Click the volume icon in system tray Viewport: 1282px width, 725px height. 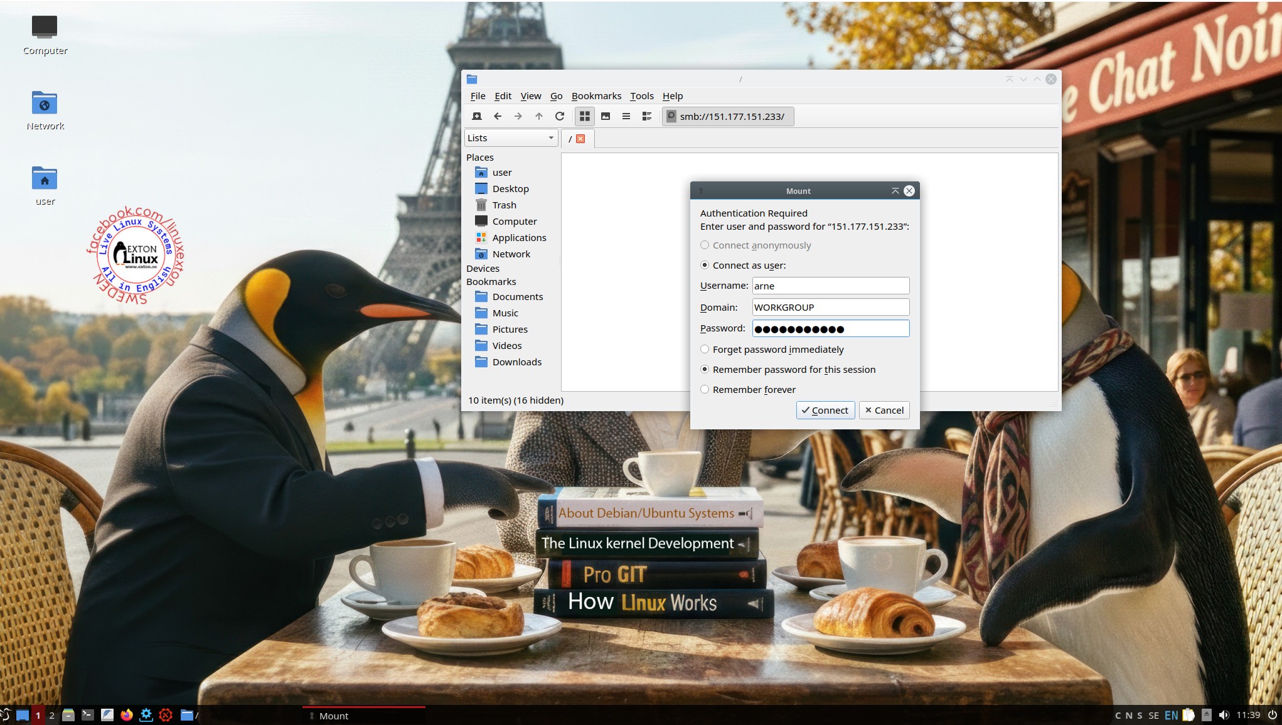pos(1224,715)
